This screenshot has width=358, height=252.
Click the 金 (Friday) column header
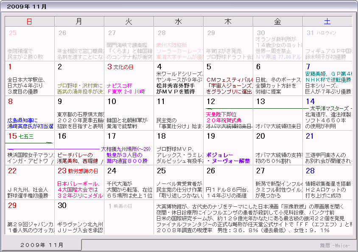click(277, 22)
